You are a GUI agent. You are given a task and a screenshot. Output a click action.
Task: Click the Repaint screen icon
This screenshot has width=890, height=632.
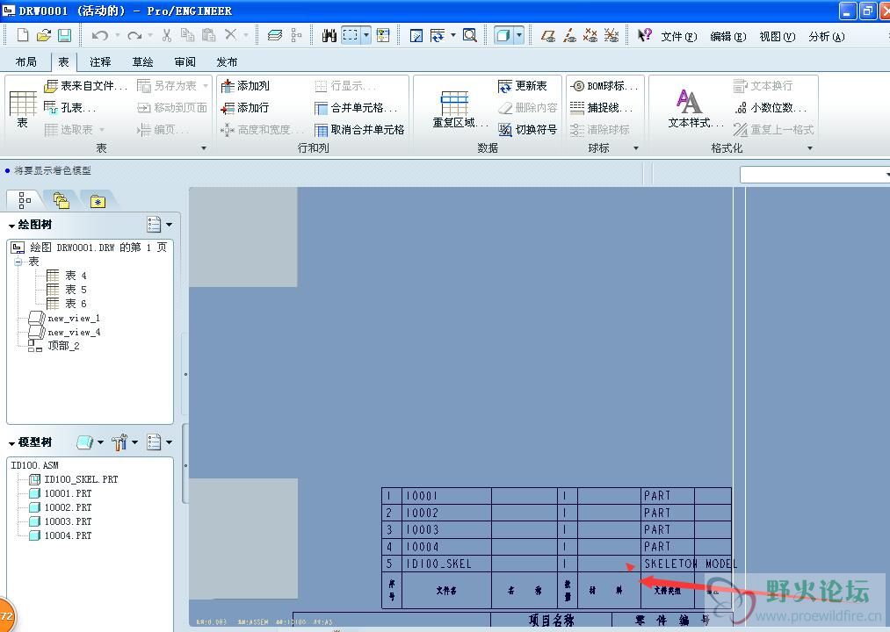point(416,36)
